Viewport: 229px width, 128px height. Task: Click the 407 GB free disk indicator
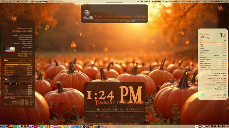172,2
